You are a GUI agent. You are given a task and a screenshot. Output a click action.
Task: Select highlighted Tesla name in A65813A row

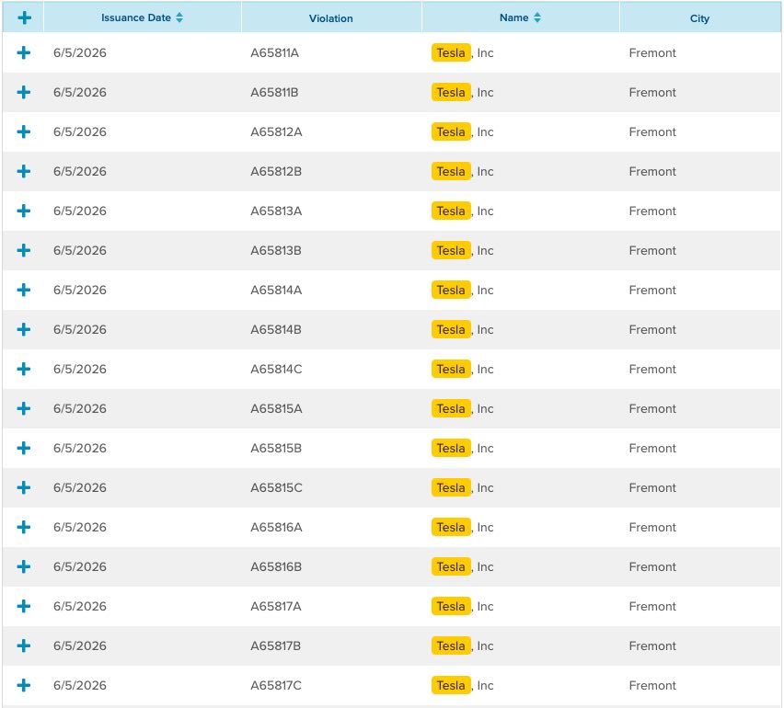pyautogui.click(x=451, y=211)
